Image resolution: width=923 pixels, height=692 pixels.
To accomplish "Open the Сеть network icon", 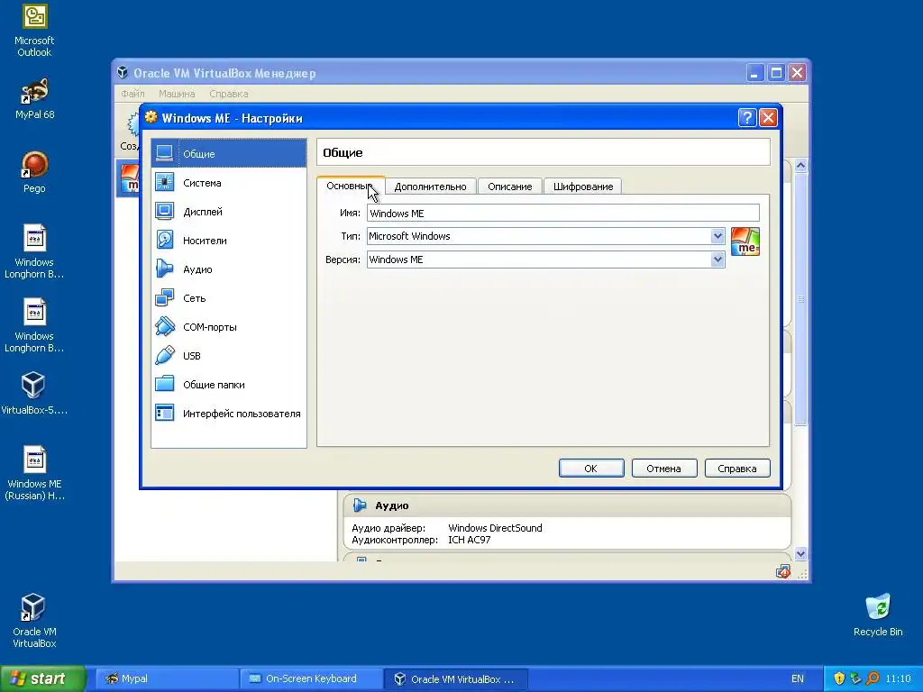I will click(x=165, y=297).
